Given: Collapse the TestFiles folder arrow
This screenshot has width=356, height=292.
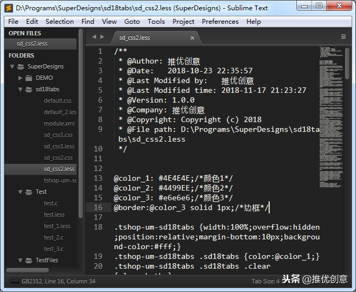Looking at the screenshot, I should tap(21, 260).
